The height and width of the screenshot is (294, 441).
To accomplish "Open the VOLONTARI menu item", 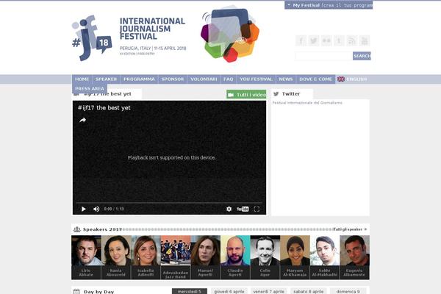I will click(x=204, y=79).
